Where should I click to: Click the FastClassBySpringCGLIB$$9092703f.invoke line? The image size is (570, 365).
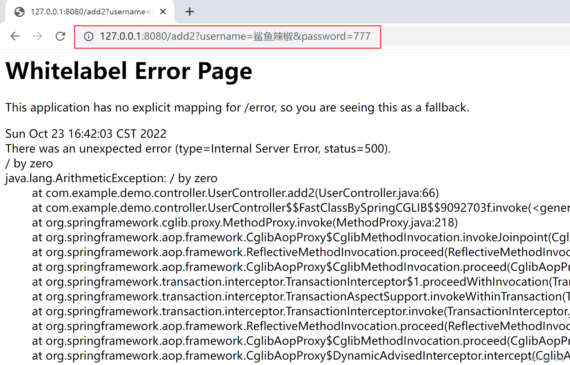coord(301,208)
